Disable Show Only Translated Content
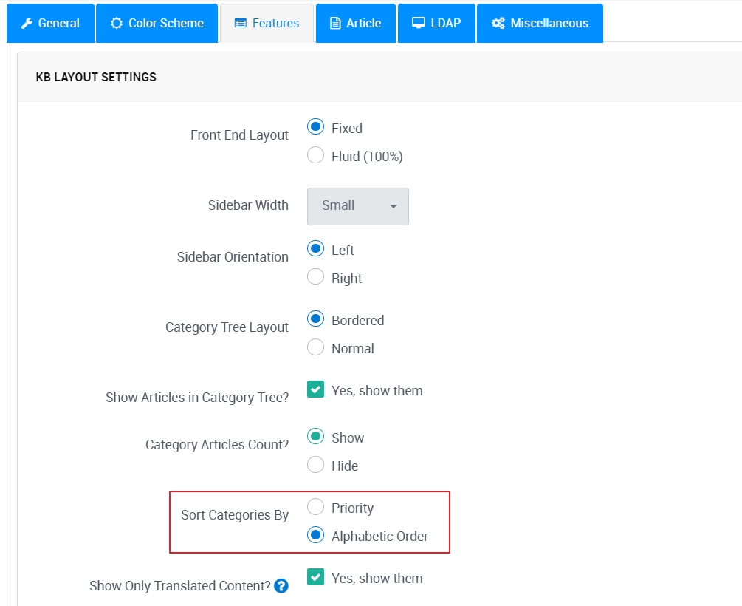 click(315, 578)
